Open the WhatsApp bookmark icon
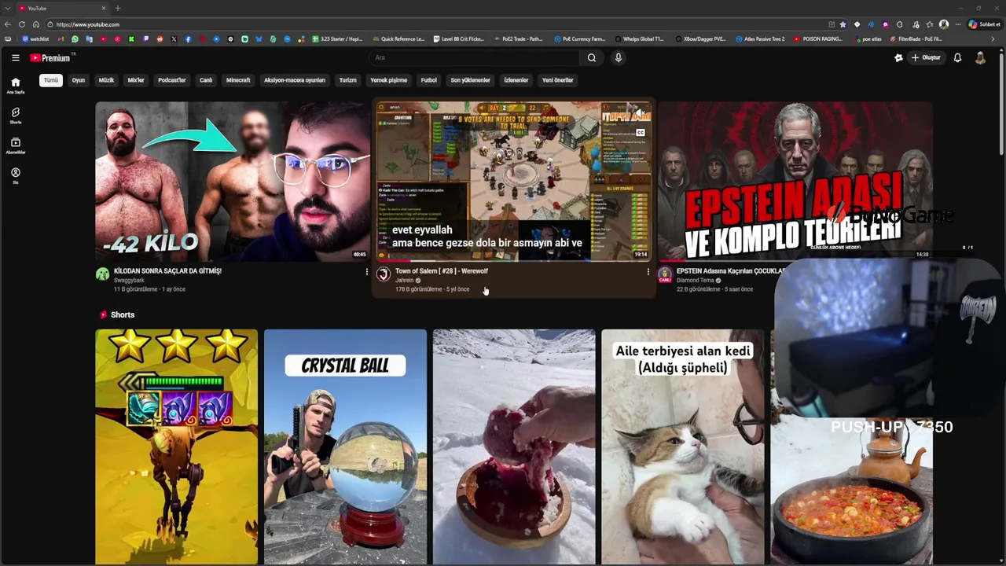The width and height of the screenshot is (1006, 566). coord(75,39)
